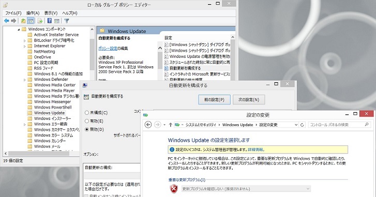The image size is (376, 197).
Task: Select Windows インストーラー in the tree
Action: pyautogui.click(x=52, y=118)
